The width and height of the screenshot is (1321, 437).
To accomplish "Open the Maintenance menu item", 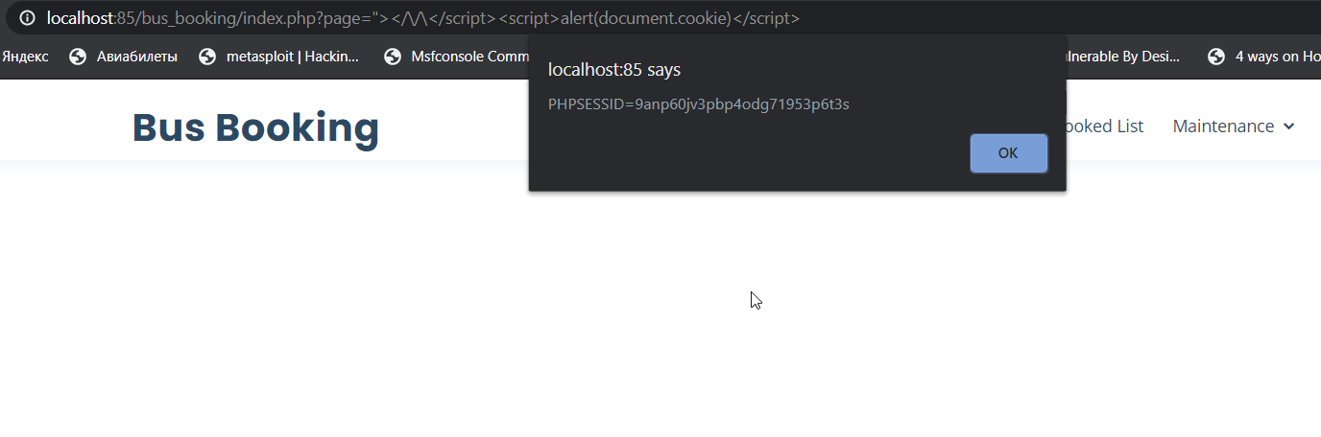I will 1223,126.
